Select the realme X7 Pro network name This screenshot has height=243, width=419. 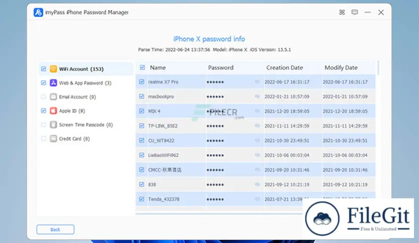click(163, 82)
